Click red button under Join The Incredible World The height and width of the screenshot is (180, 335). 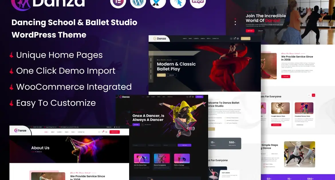[250, 31]
